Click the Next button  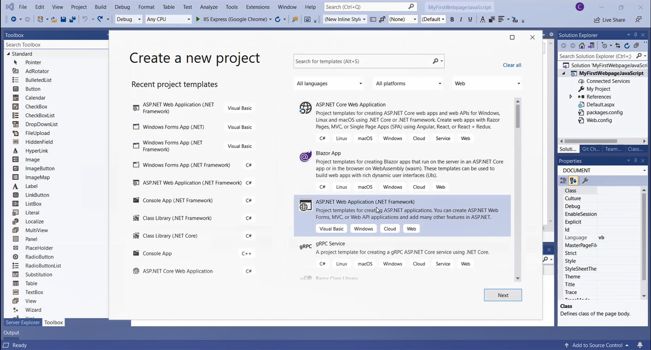(503, 295)
